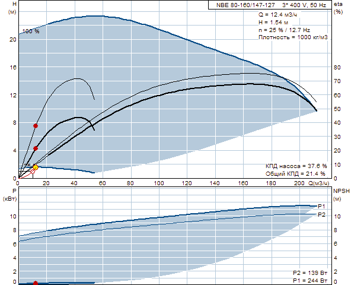This screenshot has height=285, width=351.
Task: Click the Q(м3/ч) axis label
Action: point(319,183)
